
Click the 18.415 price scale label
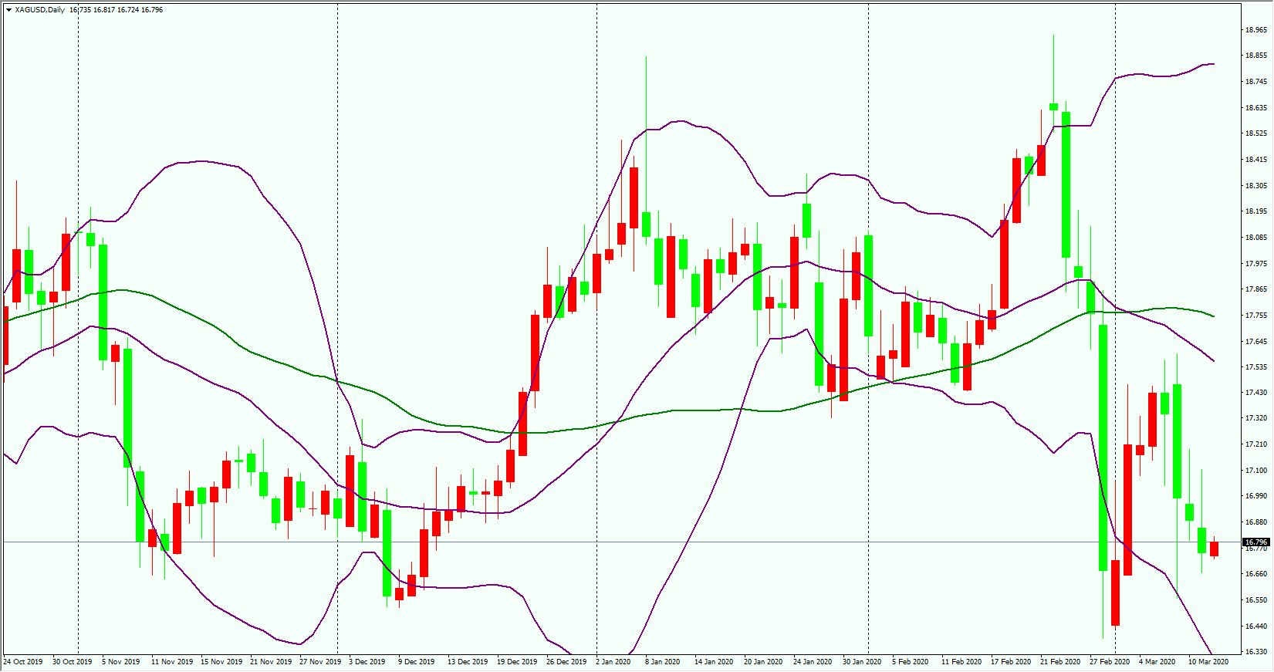click(x=1256, y=160)
